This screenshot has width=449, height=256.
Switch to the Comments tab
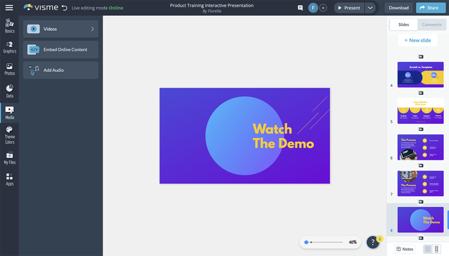click(431, 25)
